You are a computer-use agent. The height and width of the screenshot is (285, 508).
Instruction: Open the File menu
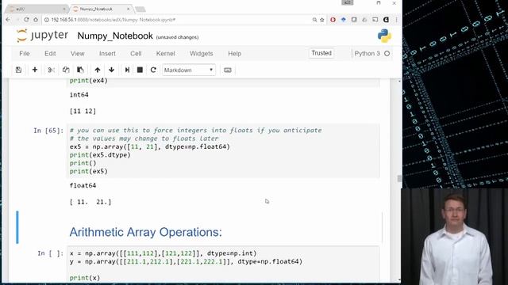tap(25, 54)
